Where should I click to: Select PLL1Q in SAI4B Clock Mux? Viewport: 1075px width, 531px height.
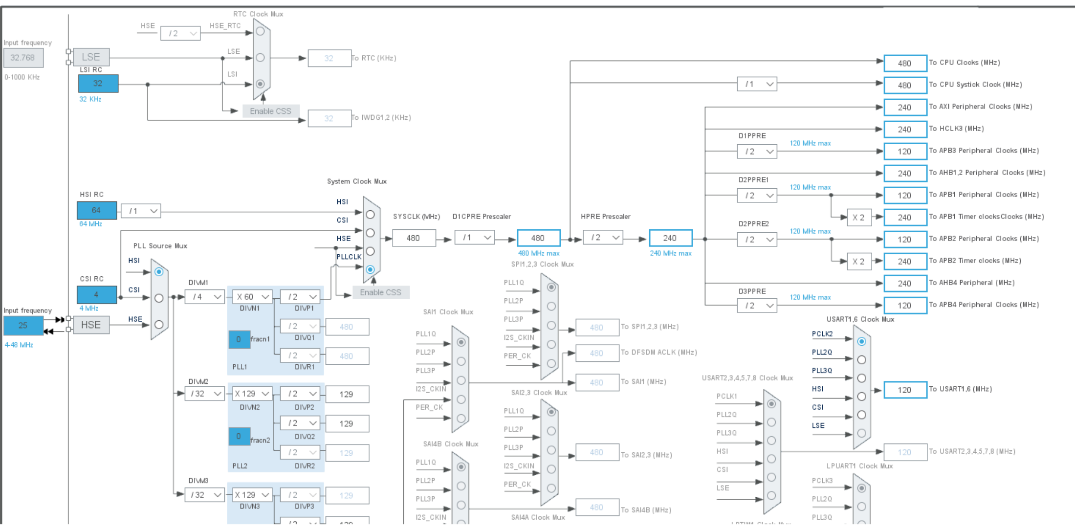point(460,467)
